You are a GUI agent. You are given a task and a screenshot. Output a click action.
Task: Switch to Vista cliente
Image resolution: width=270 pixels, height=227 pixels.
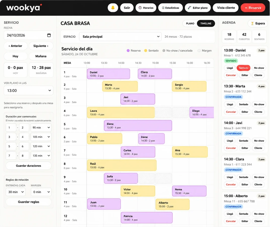[226, 8]
